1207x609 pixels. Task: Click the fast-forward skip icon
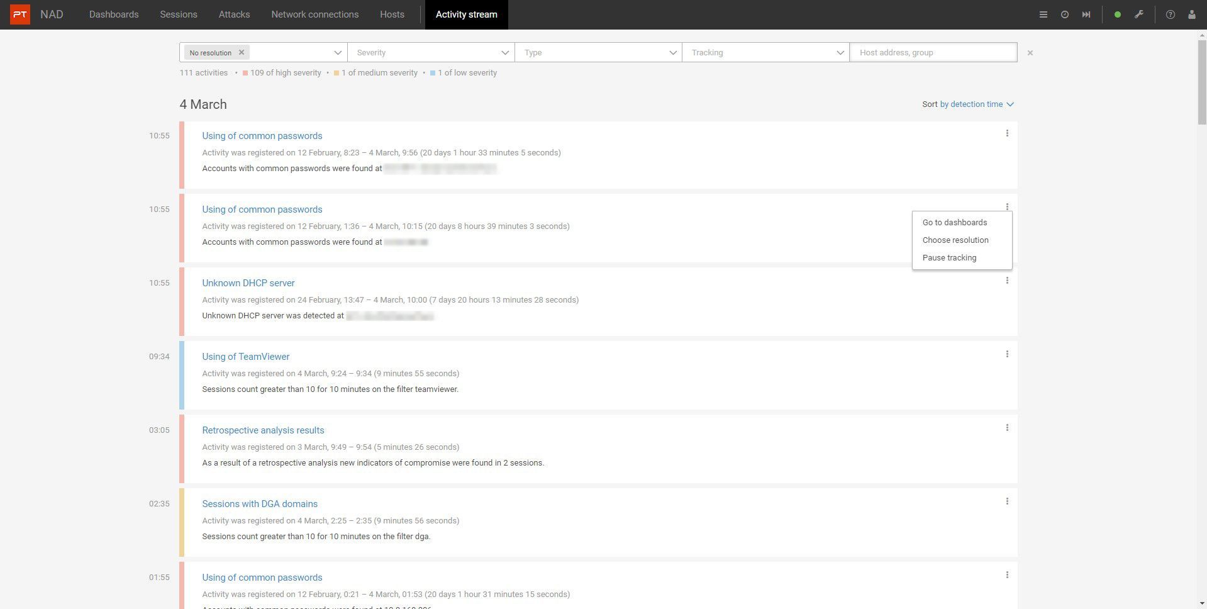coord(1086,14)
